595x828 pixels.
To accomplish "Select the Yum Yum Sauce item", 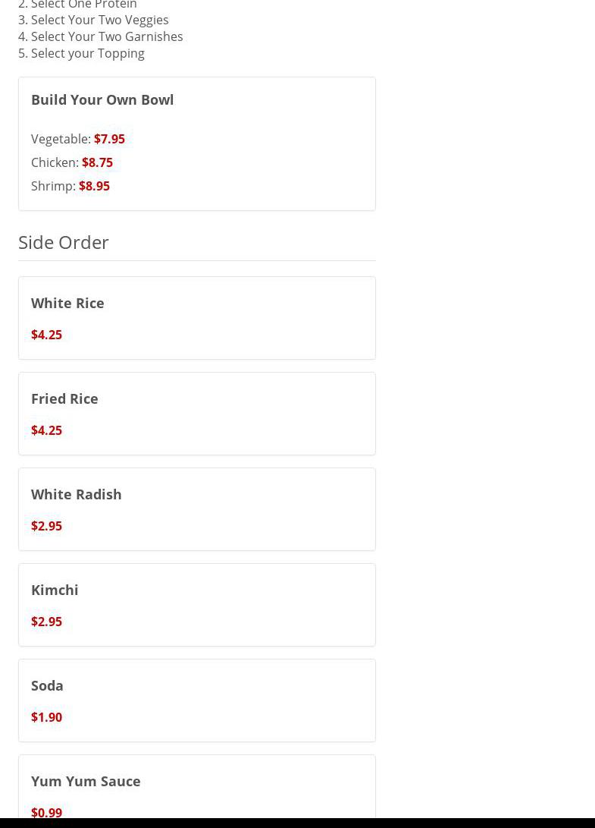I will point(86,781).
